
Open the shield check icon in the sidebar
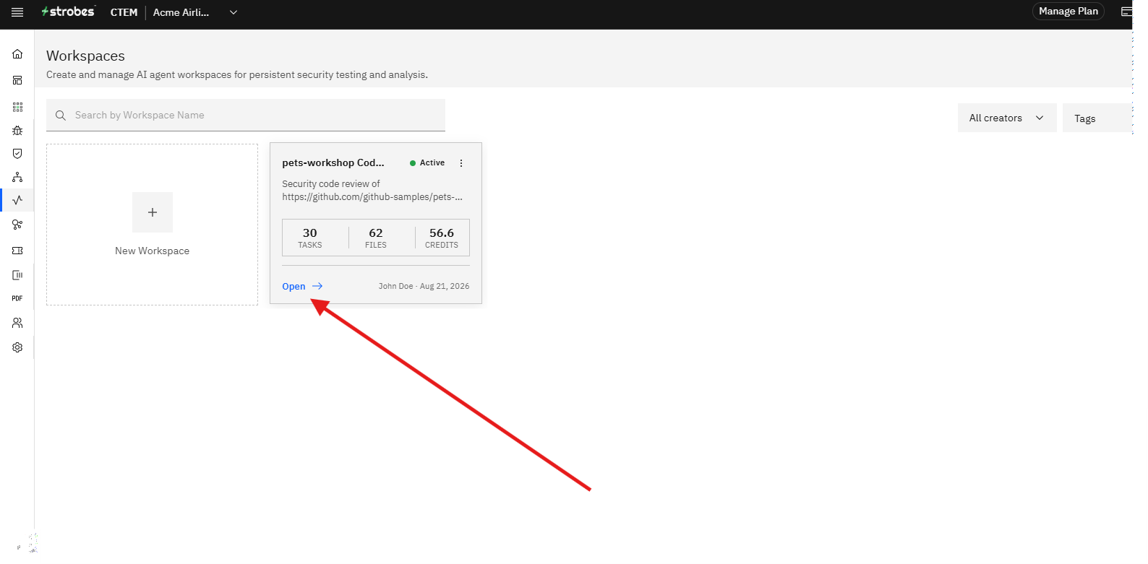17,154
